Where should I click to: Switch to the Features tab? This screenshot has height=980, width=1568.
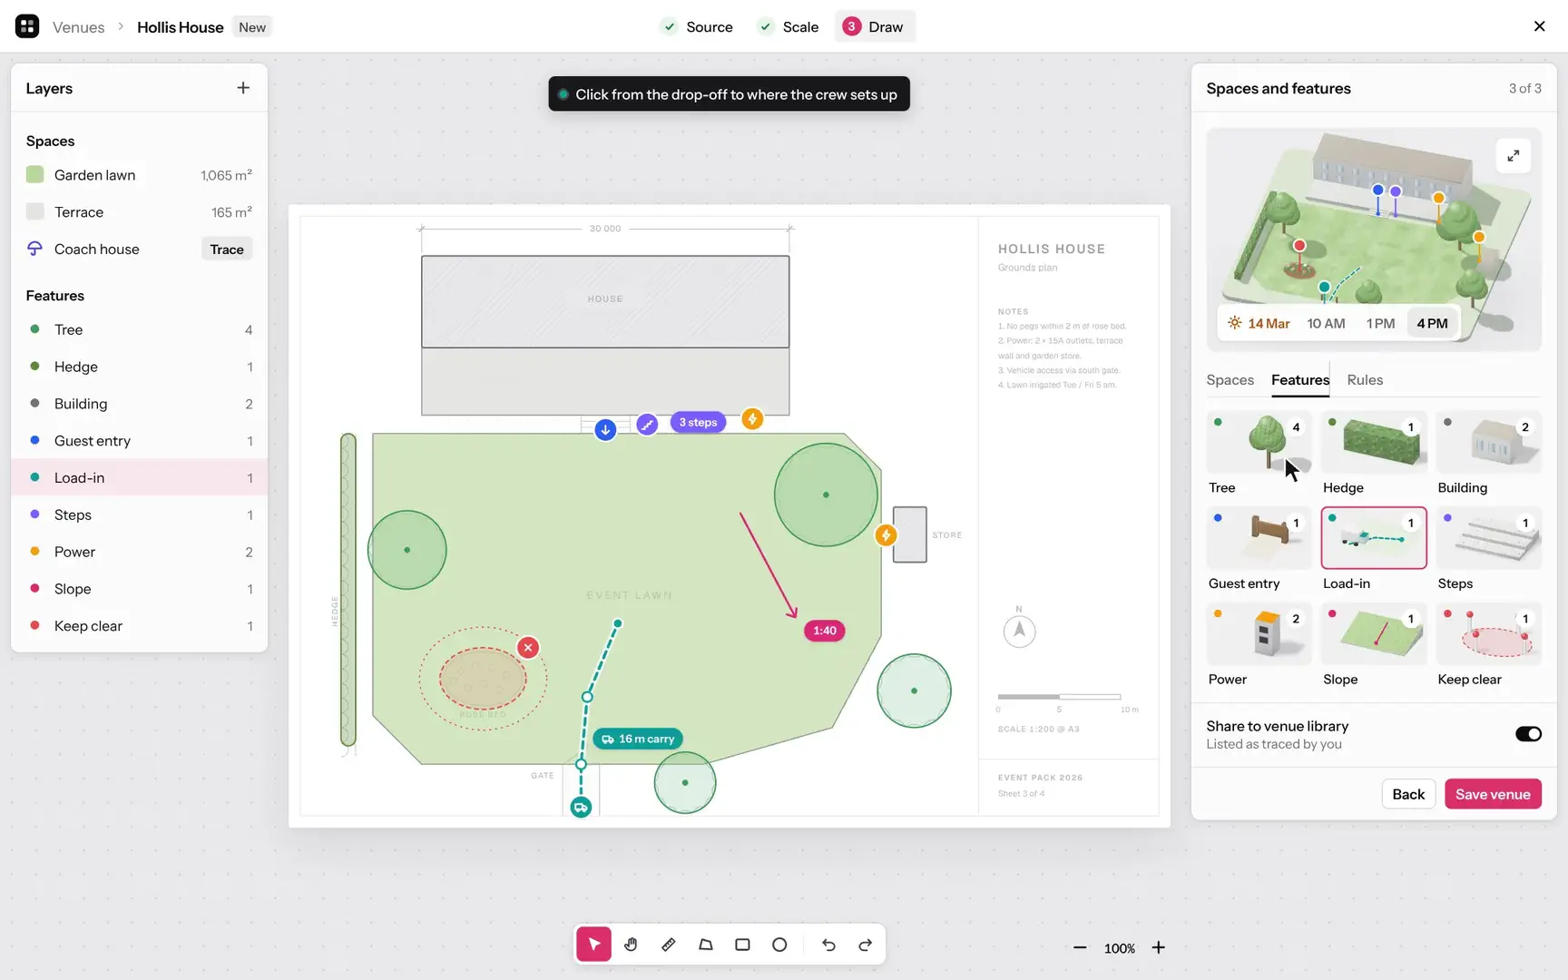click(1299, 380)
